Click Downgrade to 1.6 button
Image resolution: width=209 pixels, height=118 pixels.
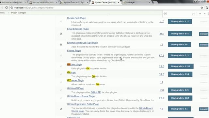pos(179,45)
